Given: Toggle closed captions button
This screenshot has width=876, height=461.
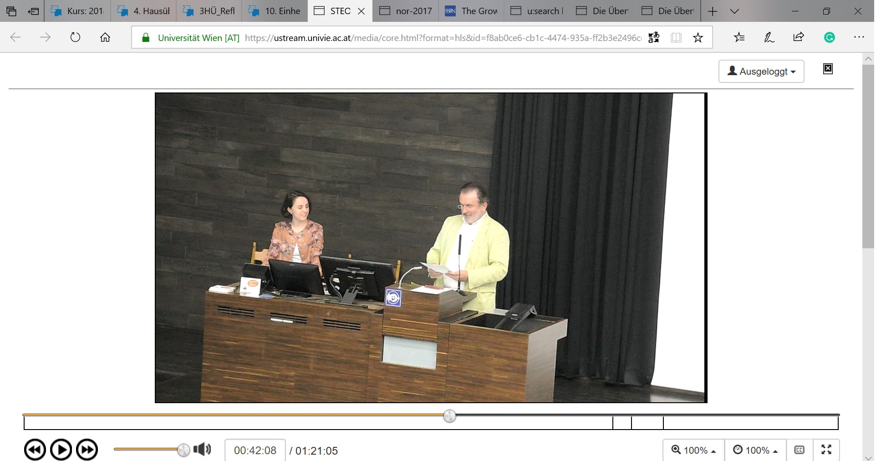Looking at the screenshot, I should pyautogui.click(x=799, y=450).
